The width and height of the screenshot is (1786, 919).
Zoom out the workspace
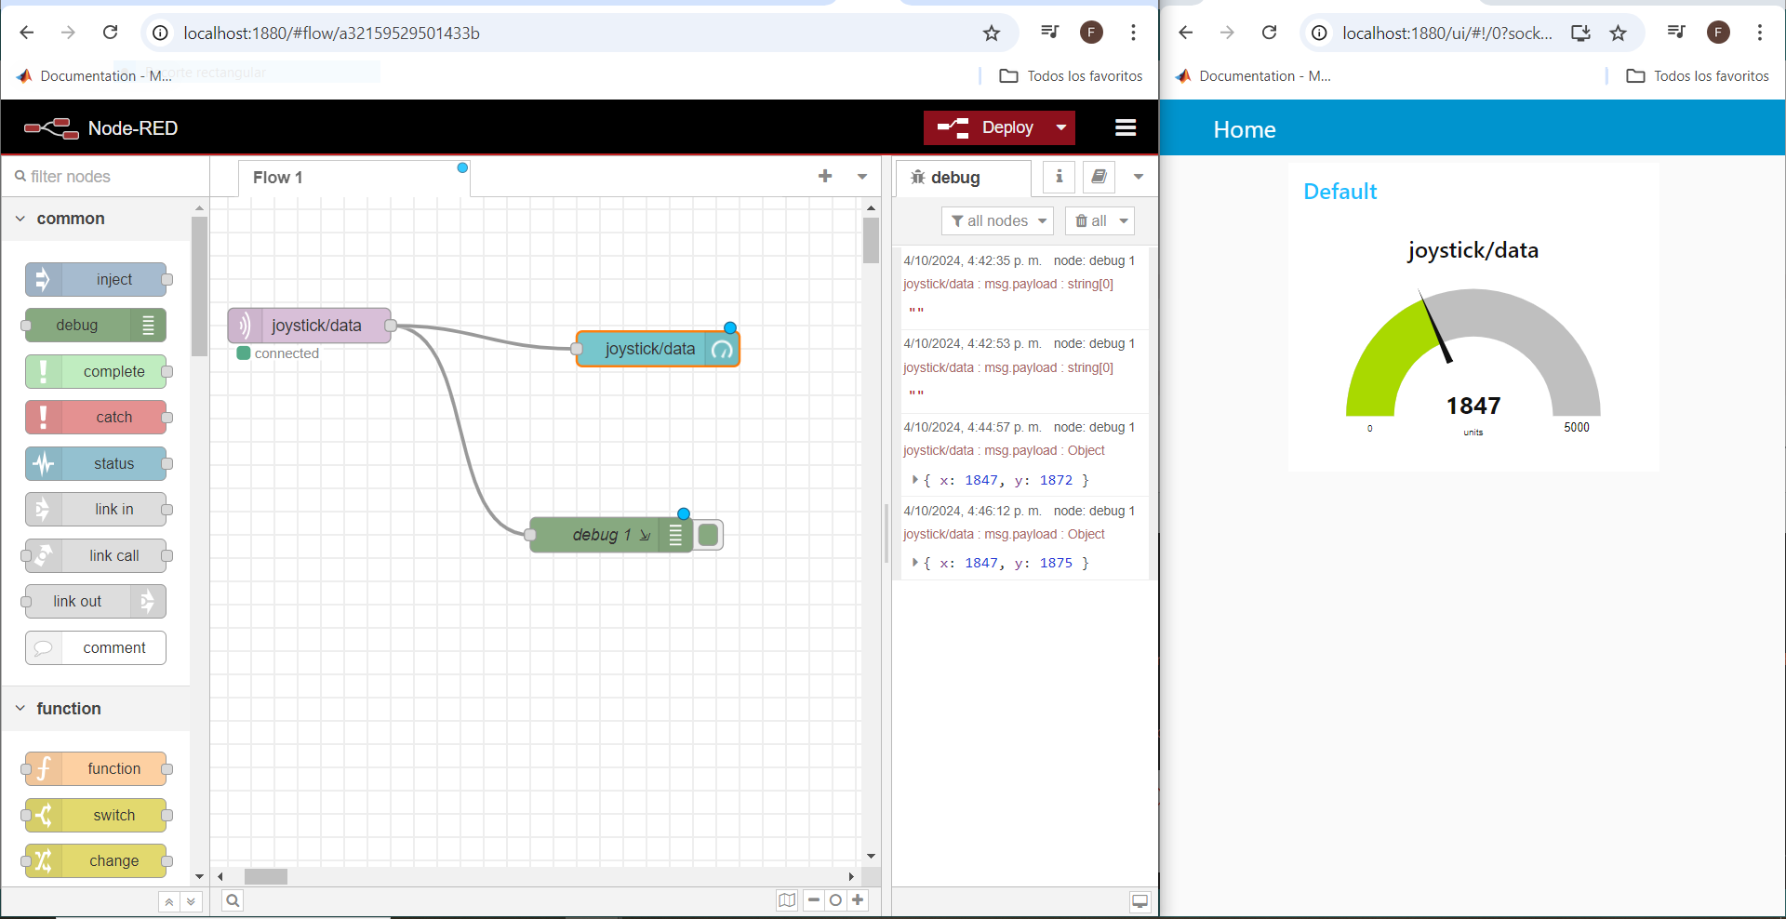(x=814, y=899)
